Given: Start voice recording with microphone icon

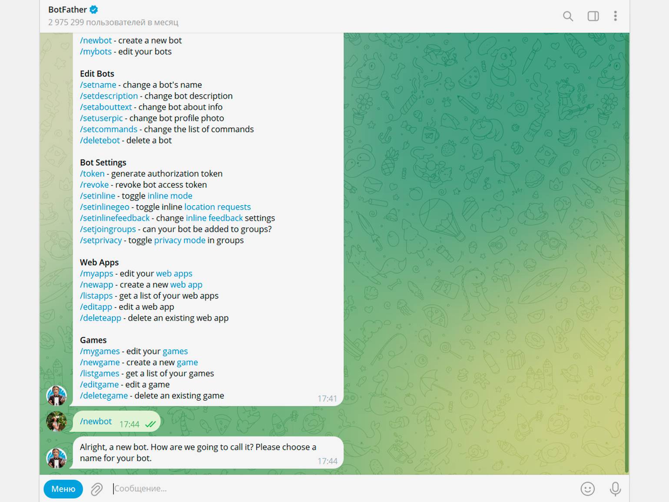Looking at the screenshot, I should click(x=615, y=489).
